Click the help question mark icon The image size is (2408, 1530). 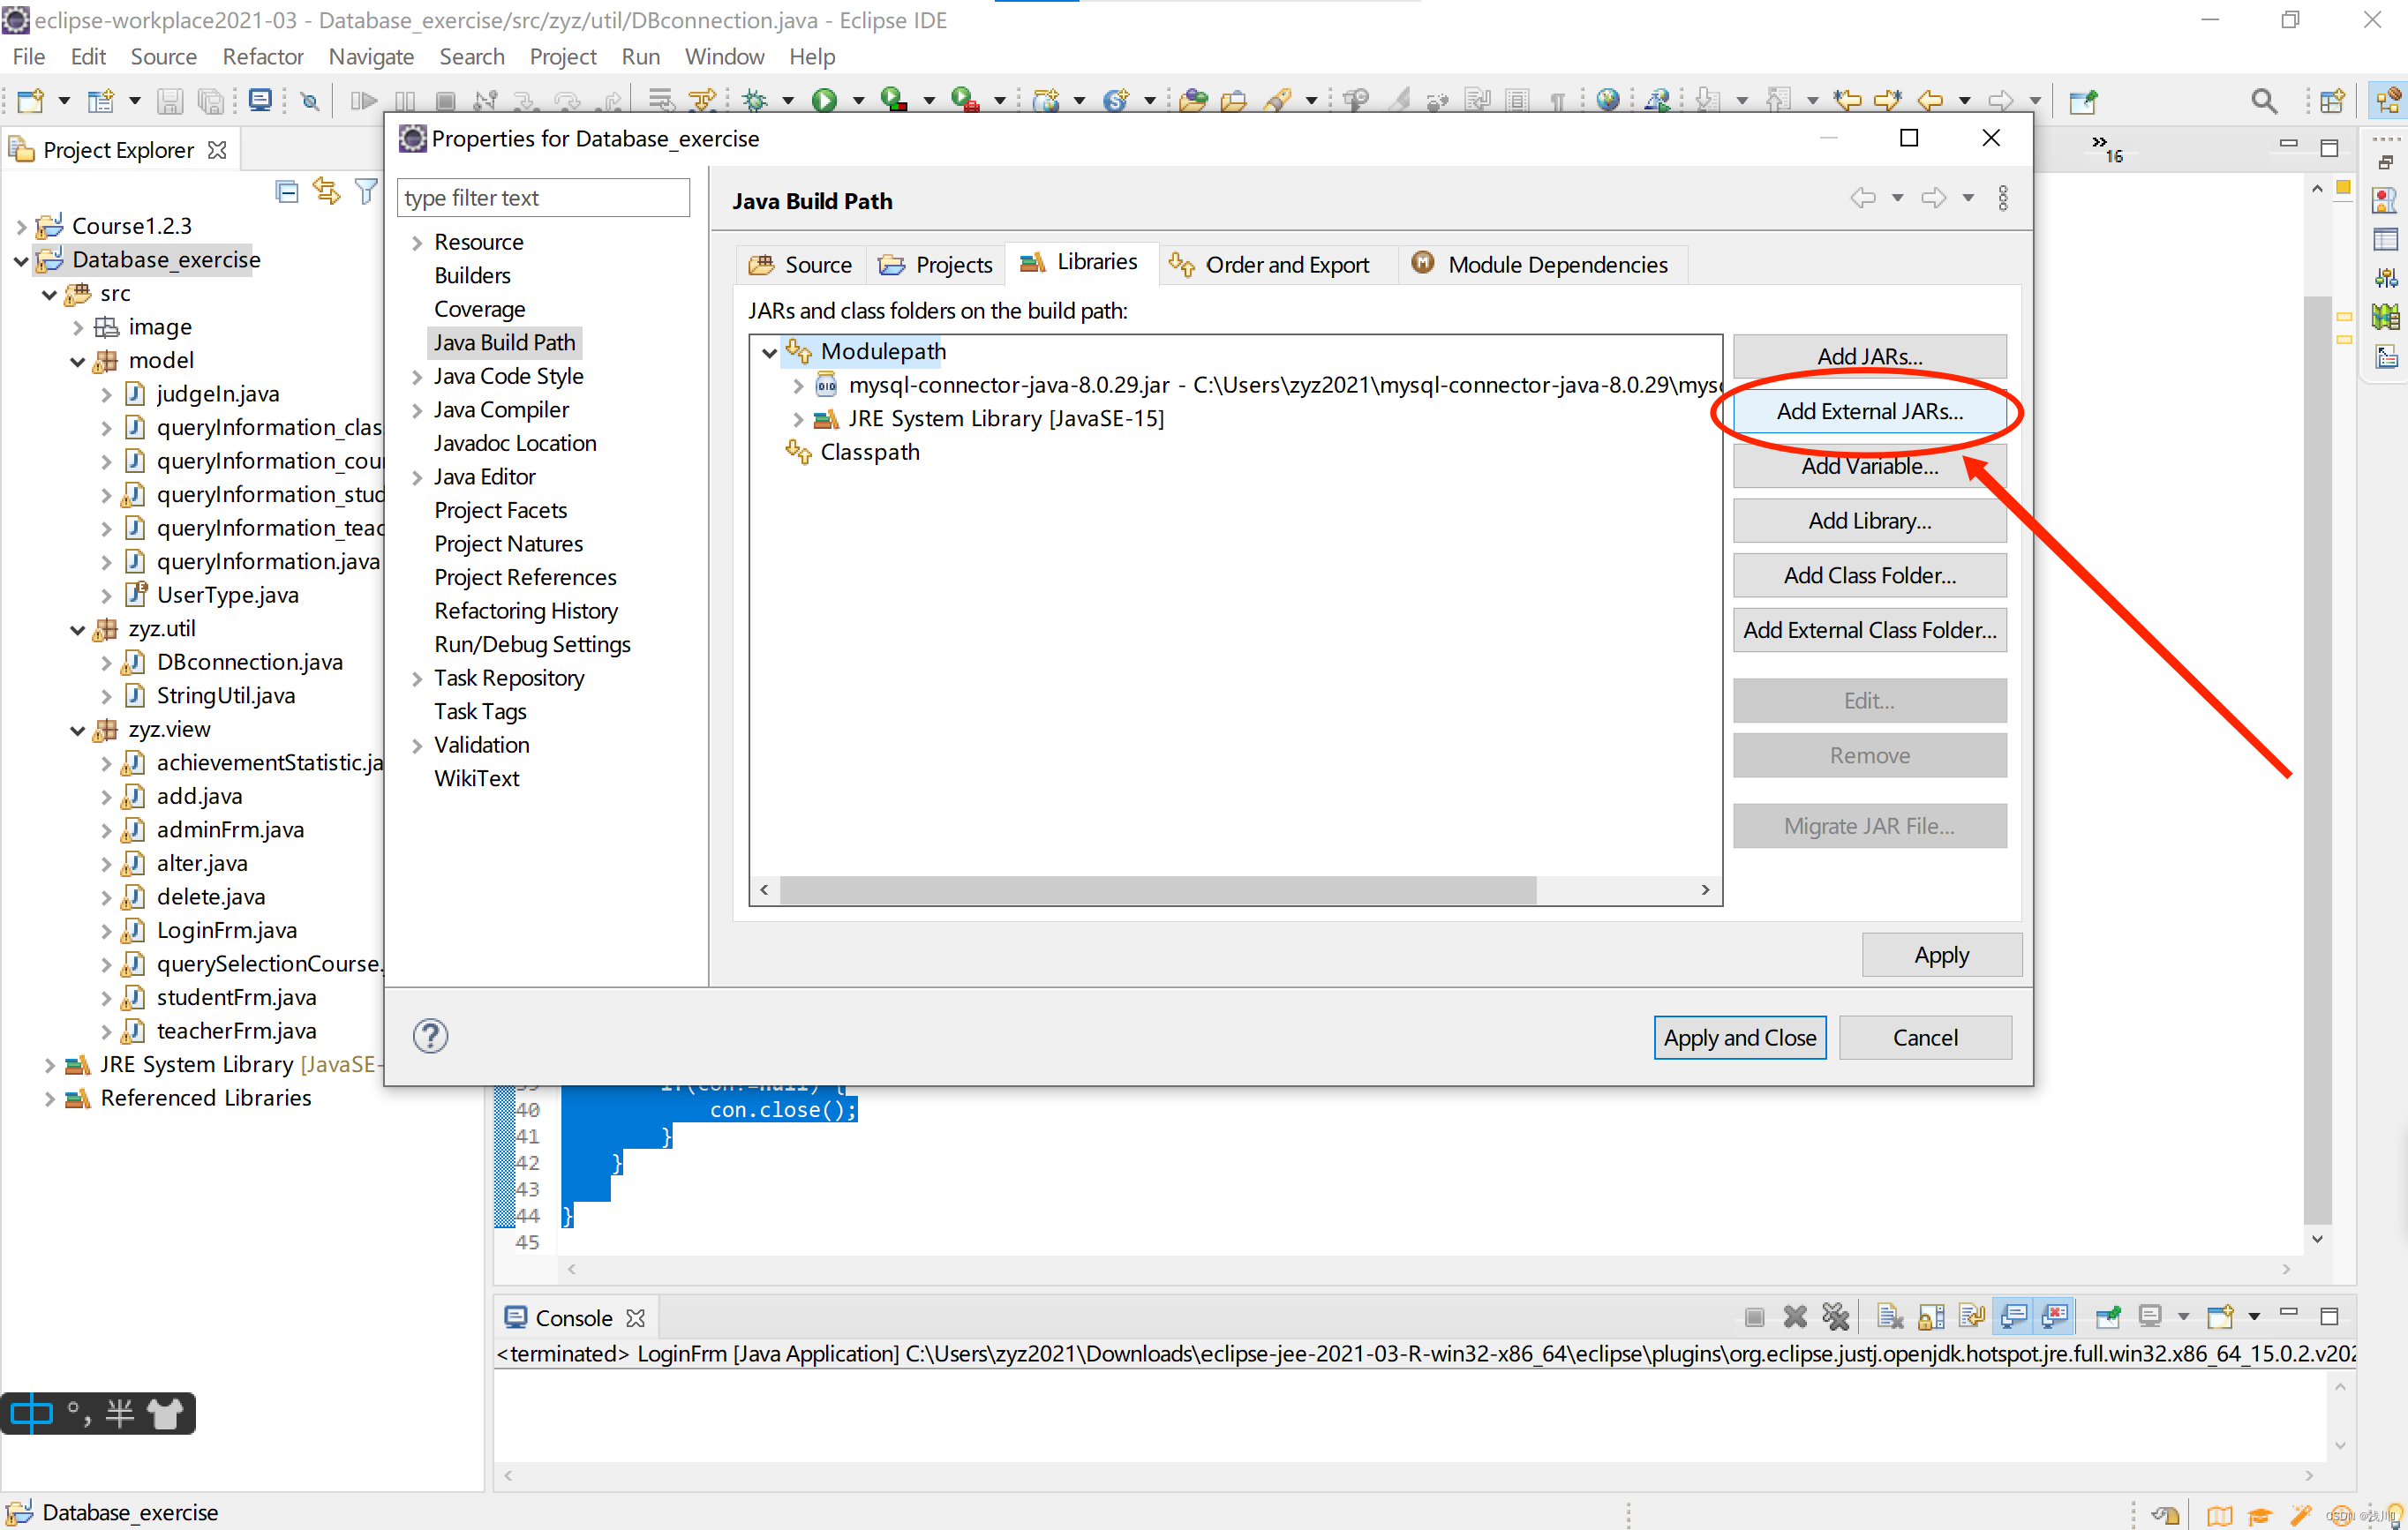[430, 1036]
